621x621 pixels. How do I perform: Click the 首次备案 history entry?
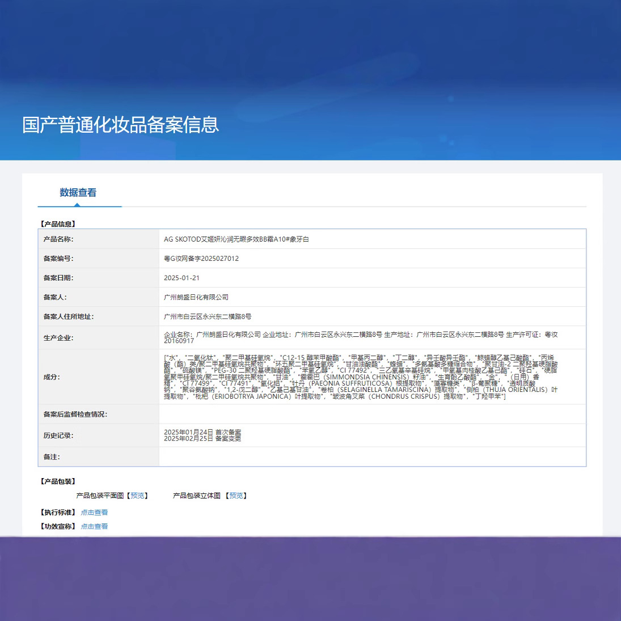202,432
